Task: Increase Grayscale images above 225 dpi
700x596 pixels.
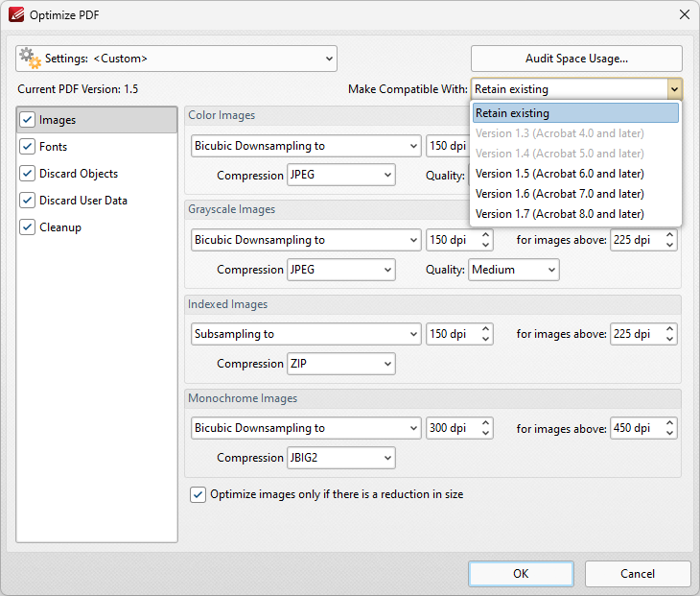Action: tap(669, 234)
